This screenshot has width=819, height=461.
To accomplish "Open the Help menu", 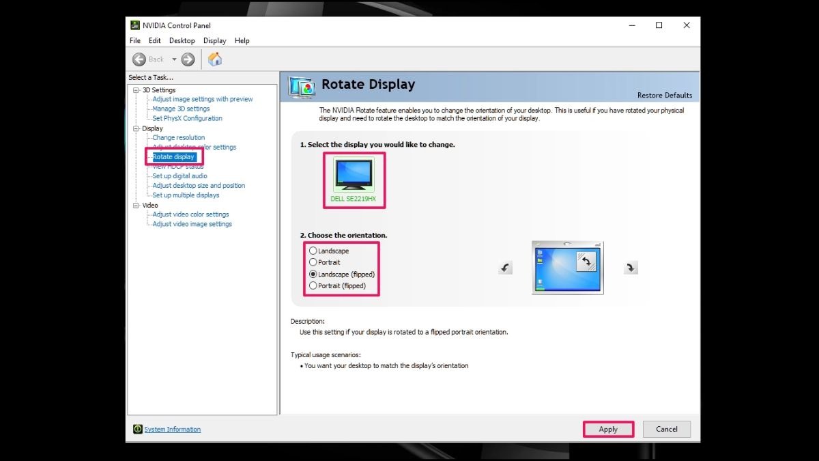I will coord(242,41).
